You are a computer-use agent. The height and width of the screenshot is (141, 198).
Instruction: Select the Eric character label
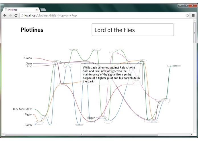coord(29,66)
